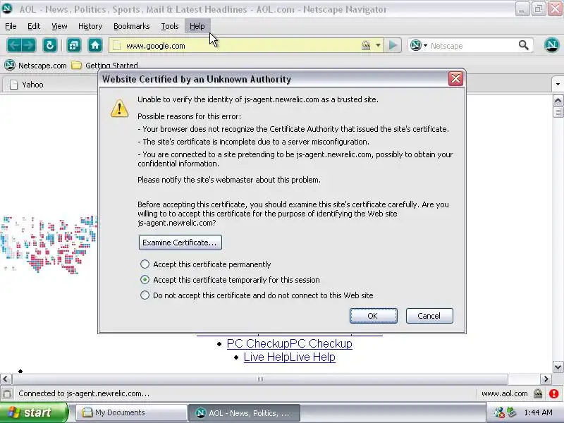Open the View menu
Viewport: 564px width, 423px height.
(59, 26)
